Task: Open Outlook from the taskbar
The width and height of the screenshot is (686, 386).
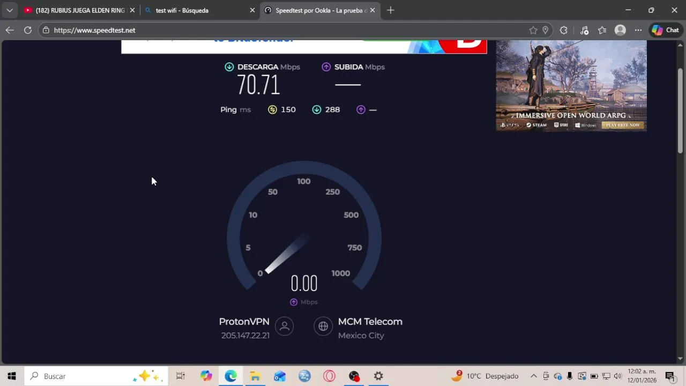Action: tap(280, 376)
